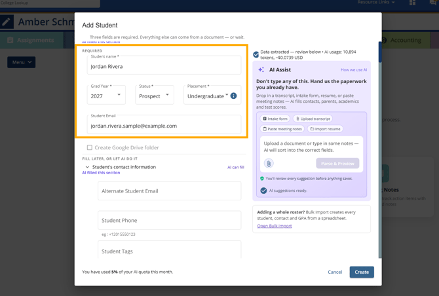Click the AI filled this section label
Viewport: 439px width, 296px height.
(101, 173)
